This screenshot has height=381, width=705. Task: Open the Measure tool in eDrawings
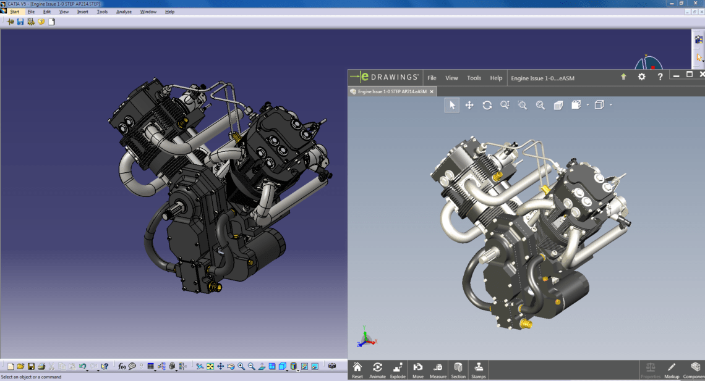438,369
